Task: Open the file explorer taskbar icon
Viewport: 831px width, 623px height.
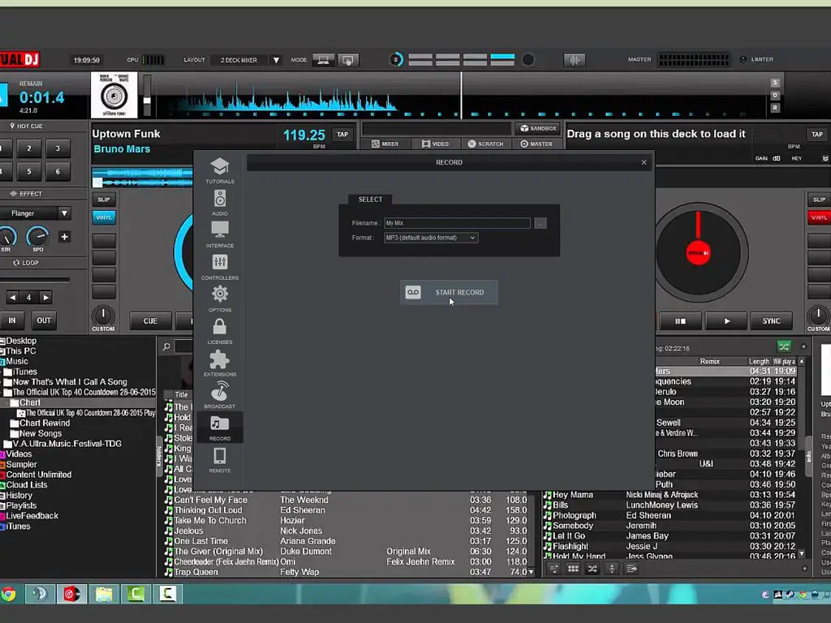Action: point(104,595)
